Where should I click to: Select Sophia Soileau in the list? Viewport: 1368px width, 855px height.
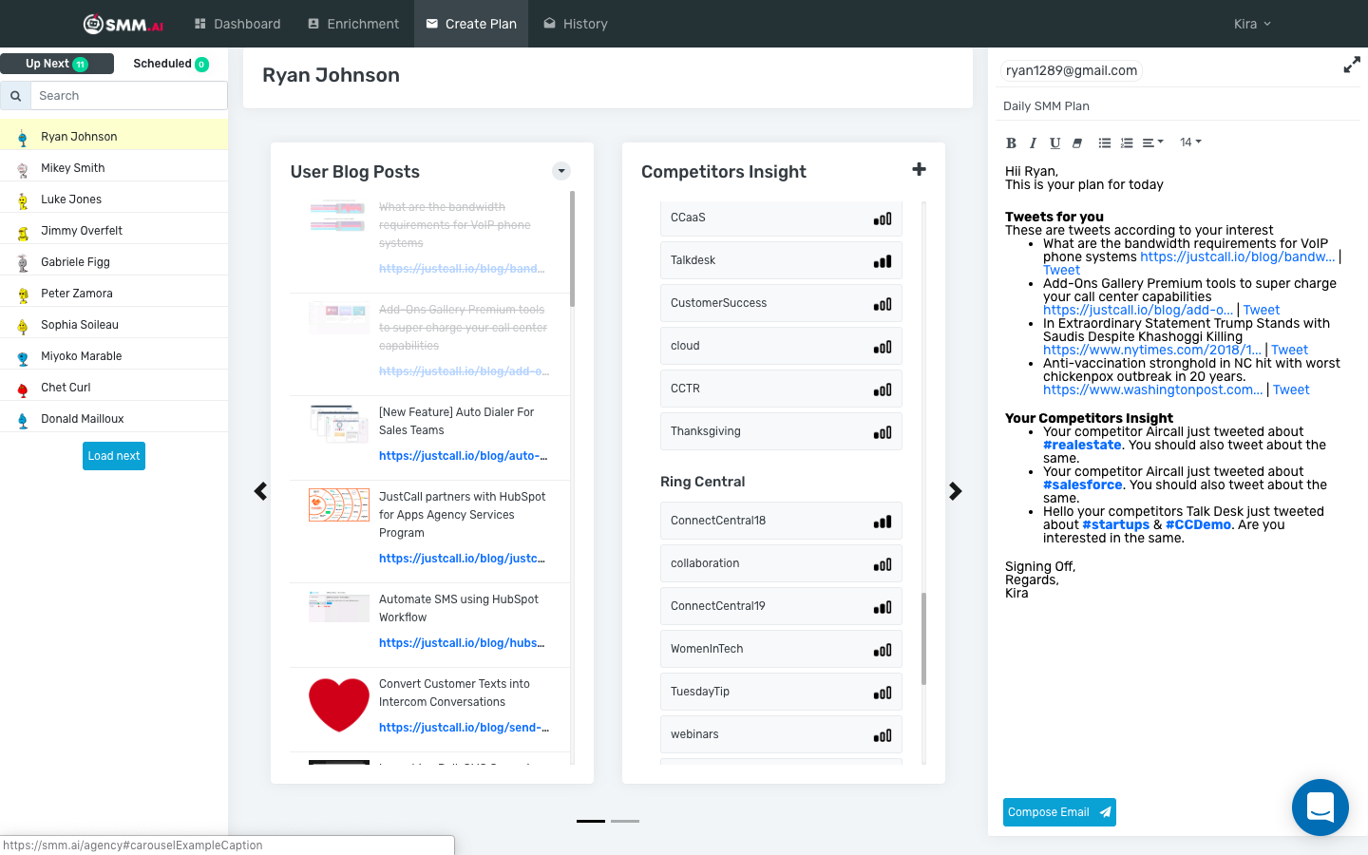pyautogui.click(x=114, y=325)
